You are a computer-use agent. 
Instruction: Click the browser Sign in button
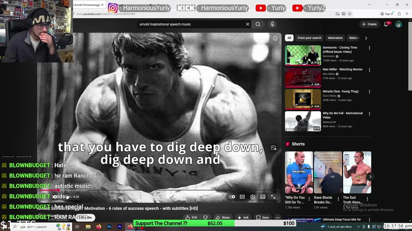pyautogui.click(x=387, y=14)
